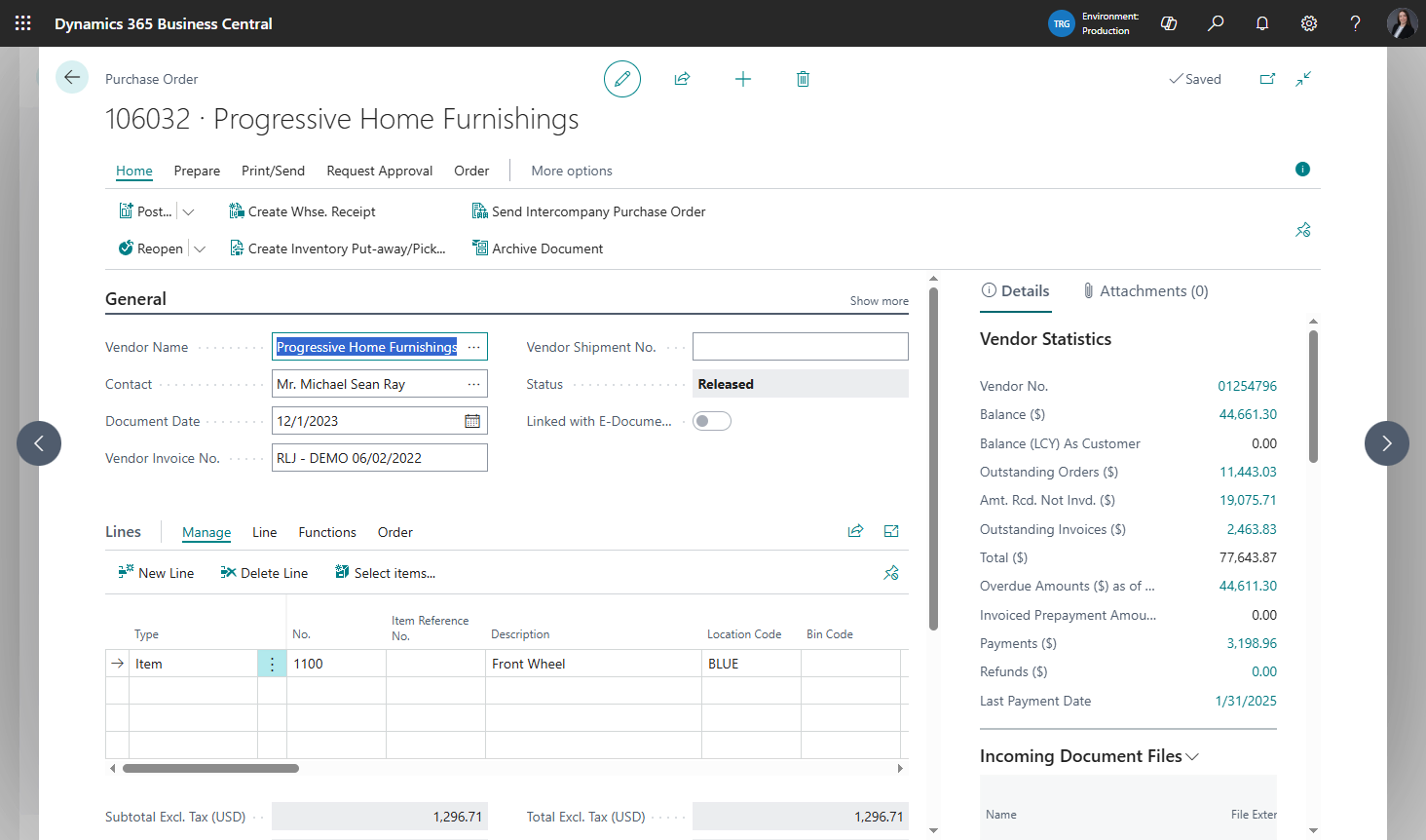Image resolution: width=1426 pixels, height=840 pixels.
Task: Expand the Reopen dropdown arrow
Action: pos(200,248)
